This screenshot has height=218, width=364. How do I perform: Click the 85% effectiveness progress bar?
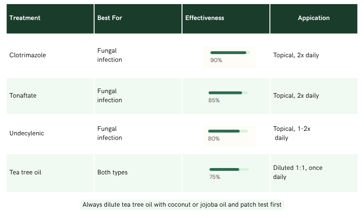point(228,93)
